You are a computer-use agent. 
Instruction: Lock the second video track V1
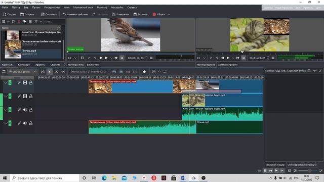[x=30, y=96]
